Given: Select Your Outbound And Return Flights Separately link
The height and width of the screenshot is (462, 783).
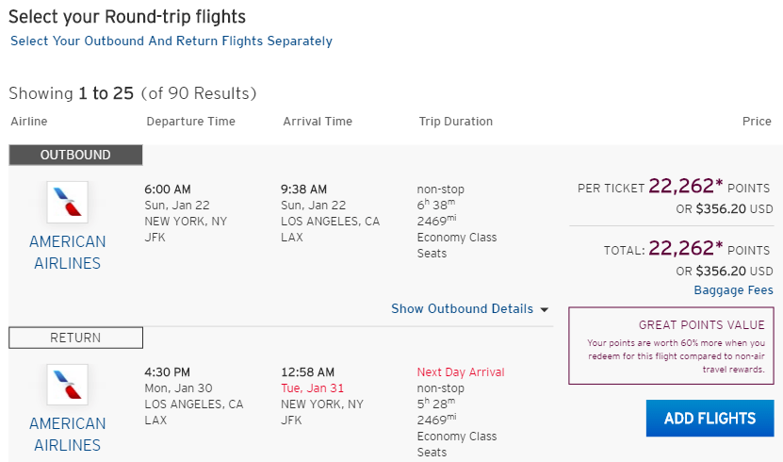Looking at the screenshot, I should coord(171,41).
